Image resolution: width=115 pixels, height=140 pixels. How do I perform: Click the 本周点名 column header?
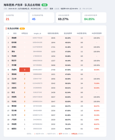[25, 33]
